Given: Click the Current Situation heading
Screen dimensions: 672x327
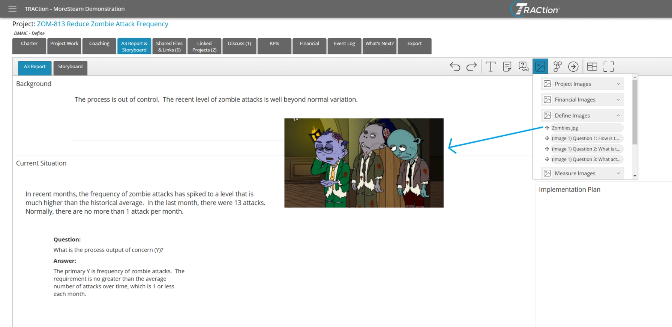Looking at the screenshot, I should pyautogui.click(x=41, y=163).
